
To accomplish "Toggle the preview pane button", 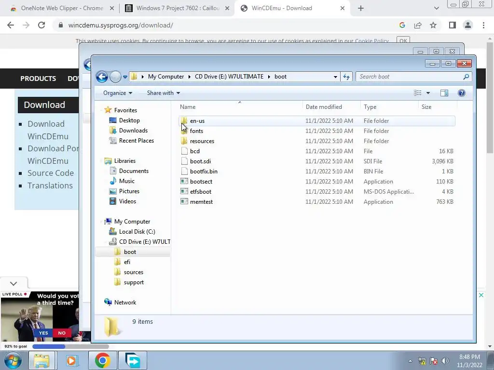I will [x=444, y=93].
